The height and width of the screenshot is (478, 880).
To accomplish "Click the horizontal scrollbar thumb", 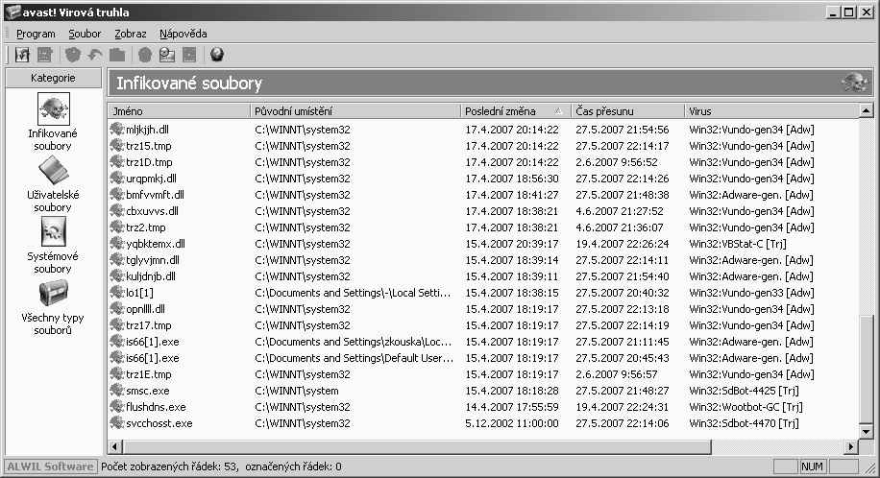I will pyautogui.click(x=417, y=446).
